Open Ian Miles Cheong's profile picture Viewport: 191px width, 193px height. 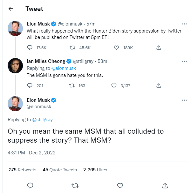tap(15, 66)
